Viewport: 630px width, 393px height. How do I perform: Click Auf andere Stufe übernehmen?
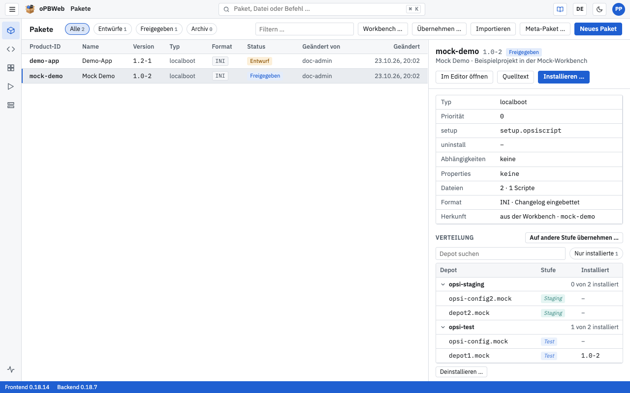point(574,238)
